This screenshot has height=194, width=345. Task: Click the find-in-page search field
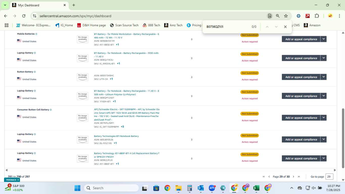point(227,27)
